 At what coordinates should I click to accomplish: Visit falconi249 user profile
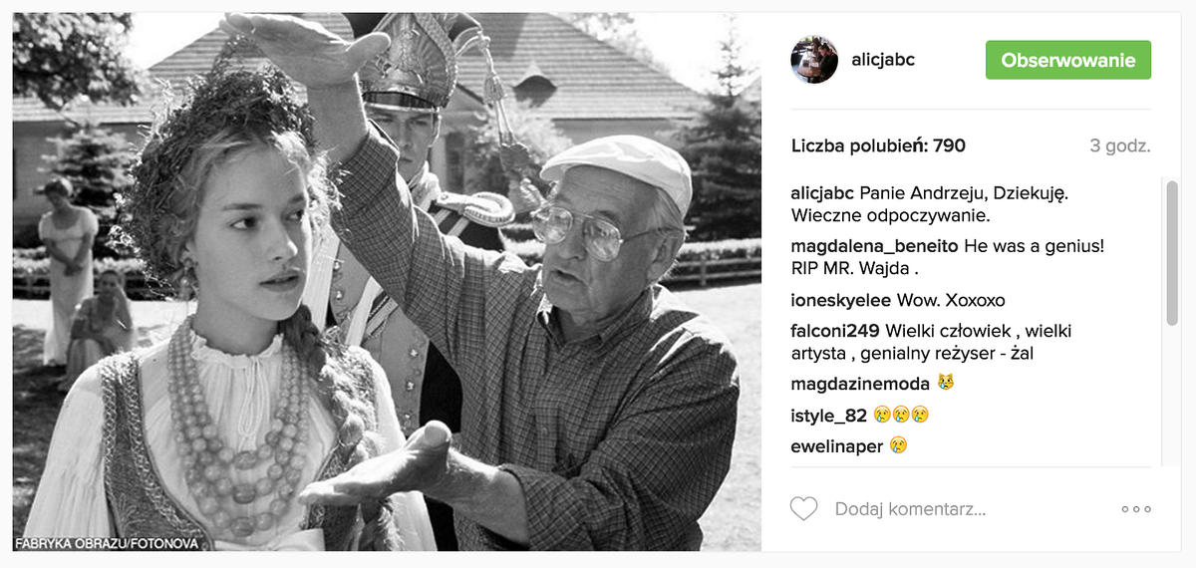point(834,331)
